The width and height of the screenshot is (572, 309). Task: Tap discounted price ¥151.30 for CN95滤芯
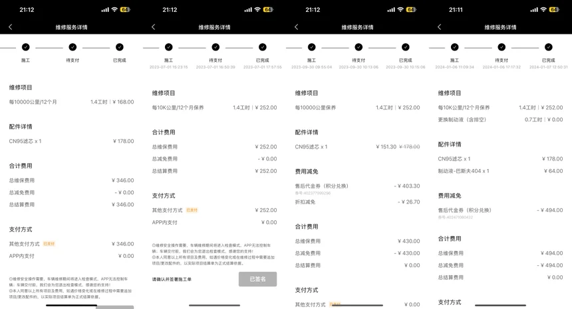pos(386,147)
